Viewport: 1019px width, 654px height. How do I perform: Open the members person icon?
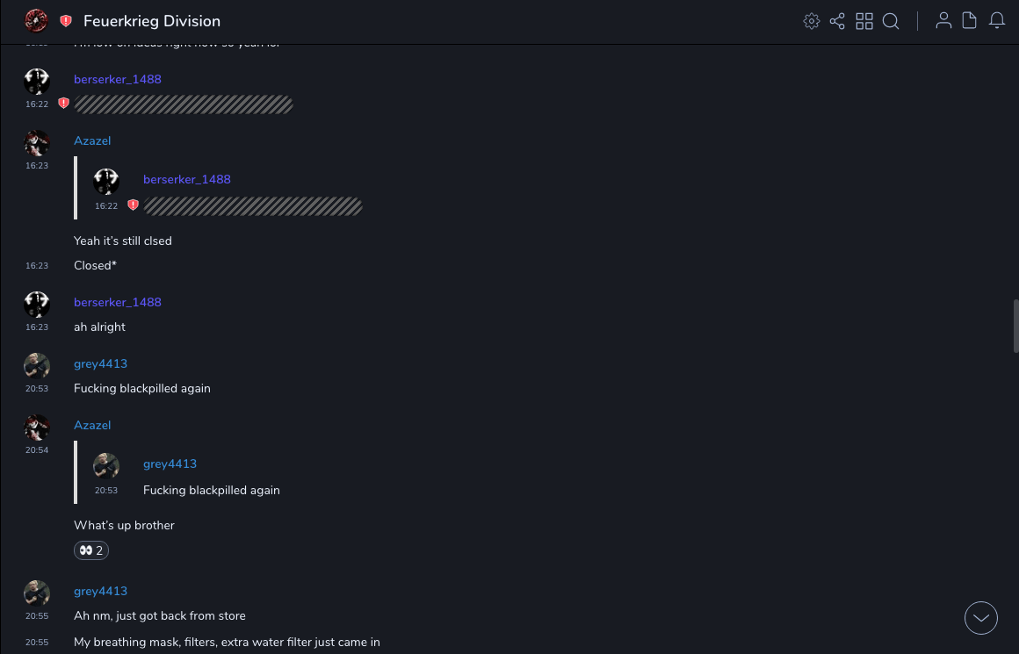point(943,21)
